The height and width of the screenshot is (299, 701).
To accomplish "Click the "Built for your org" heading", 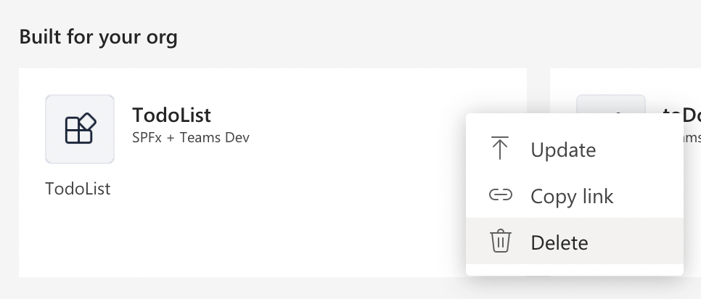I will click(x=98, y=37).
